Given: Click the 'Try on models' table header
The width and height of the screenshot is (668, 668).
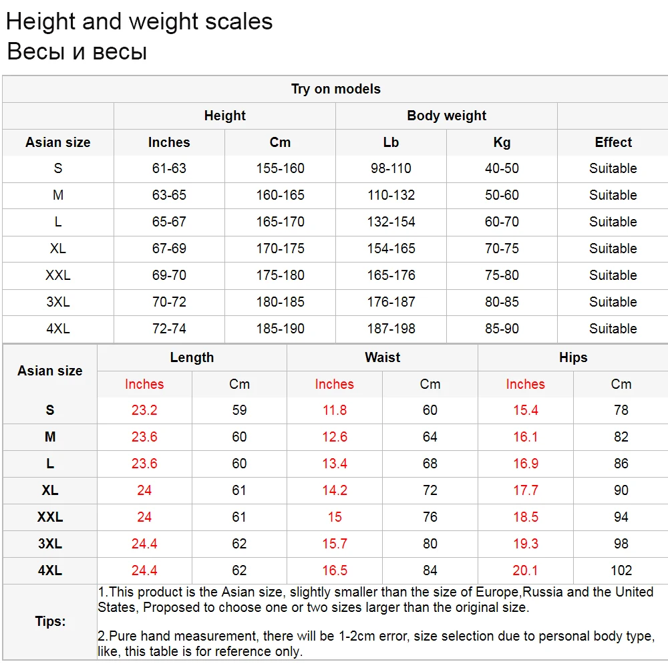Looking at the screenshot, I should [x=336, y=89].
